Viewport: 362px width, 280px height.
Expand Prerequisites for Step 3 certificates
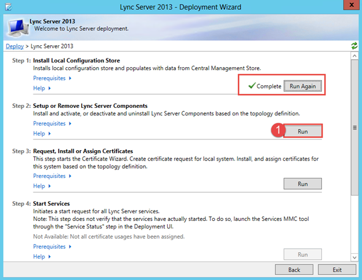point(52,176)
